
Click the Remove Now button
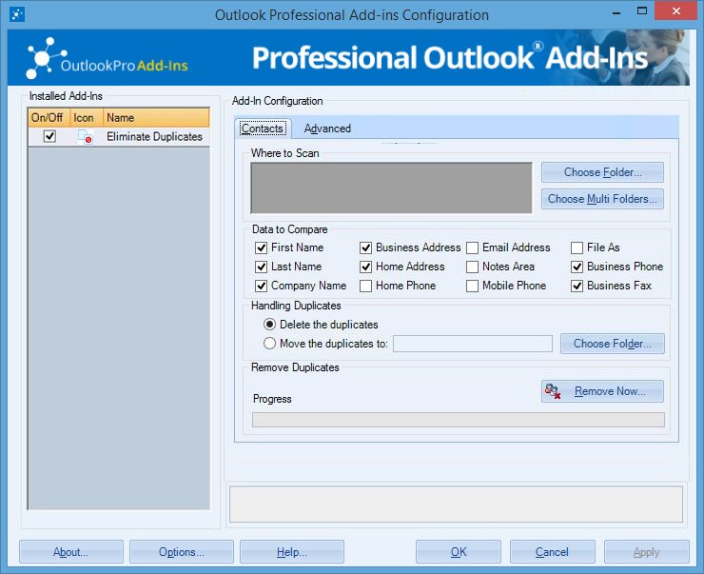(602, 391)
